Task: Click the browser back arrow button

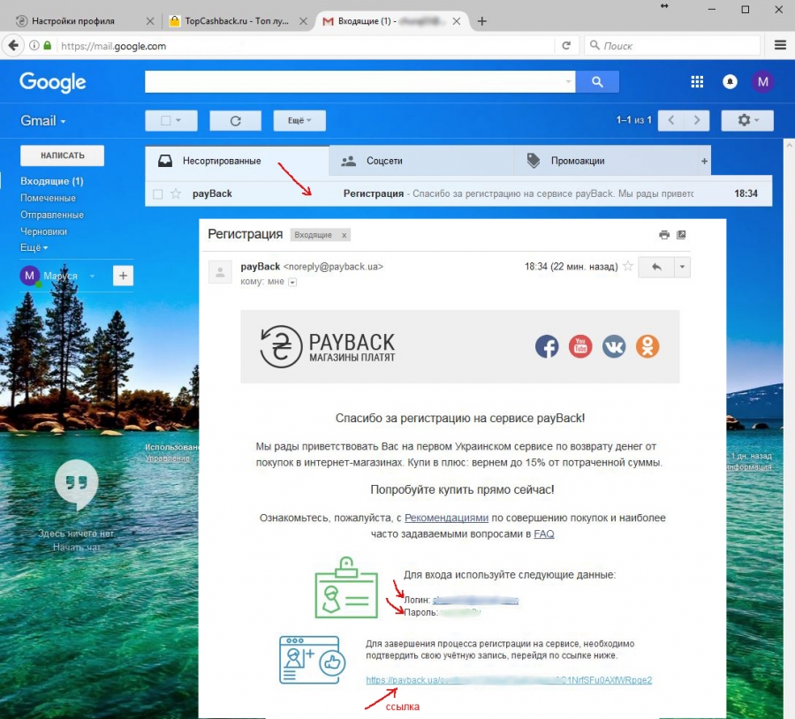Action: [13, 46]
